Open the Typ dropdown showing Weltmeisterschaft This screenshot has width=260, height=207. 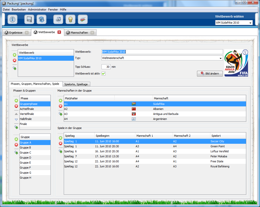(220, 58)
